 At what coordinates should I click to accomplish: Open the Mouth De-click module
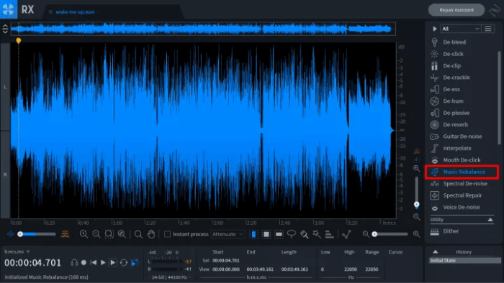462,160
